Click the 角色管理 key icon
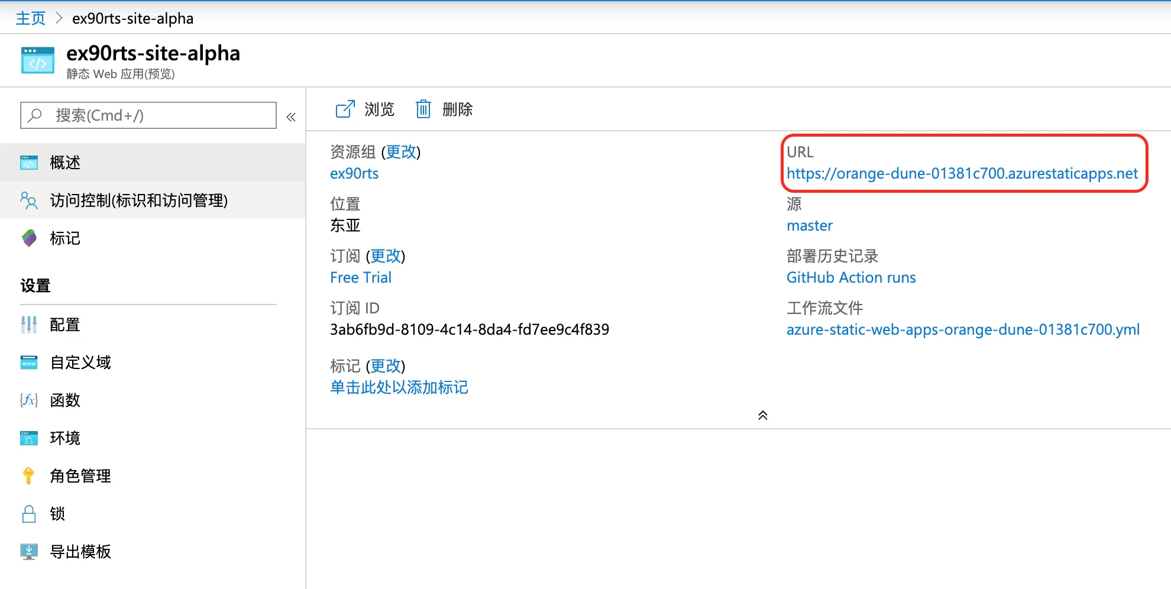The height and width of the screenshot is (589, 1171). [x=28, y=476]
